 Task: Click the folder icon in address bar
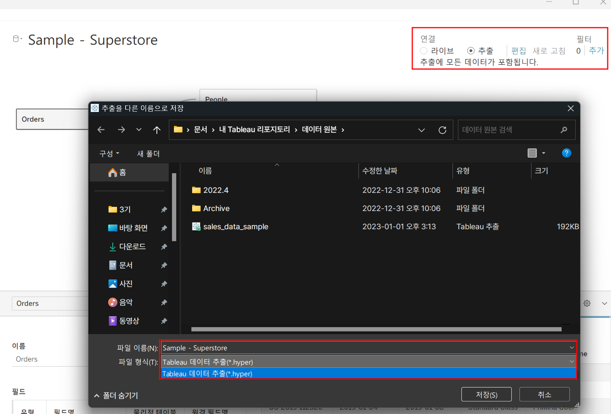[178, 129]
